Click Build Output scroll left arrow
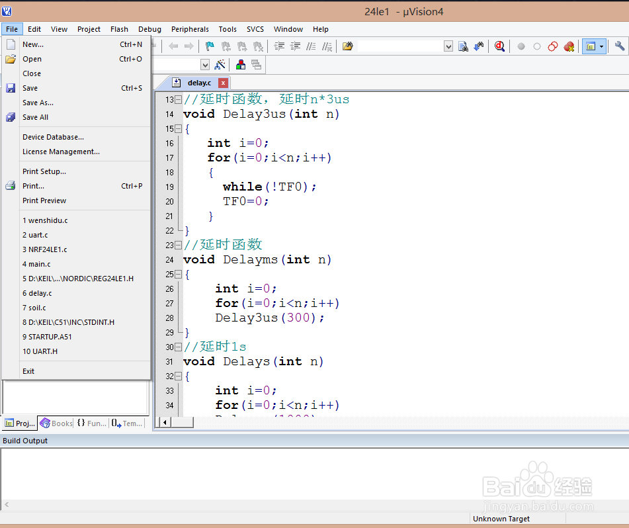 pos(7,505)
